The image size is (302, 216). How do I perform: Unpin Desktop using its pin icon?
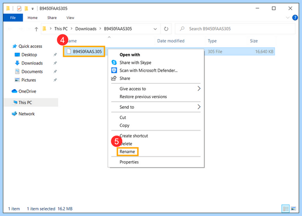(55, 55)
